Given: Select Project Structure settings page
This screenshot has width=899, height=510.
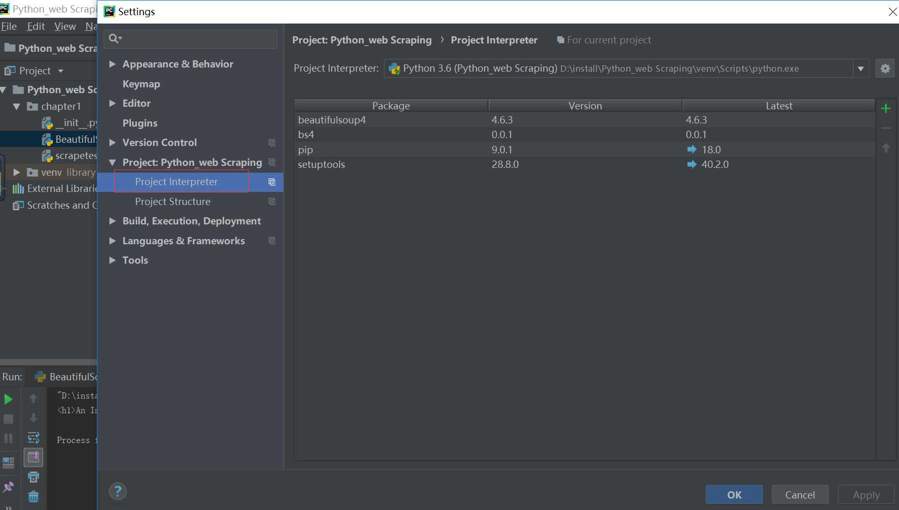Looking at the screenshot, I should pyautogui.click(x=173, y=201).
